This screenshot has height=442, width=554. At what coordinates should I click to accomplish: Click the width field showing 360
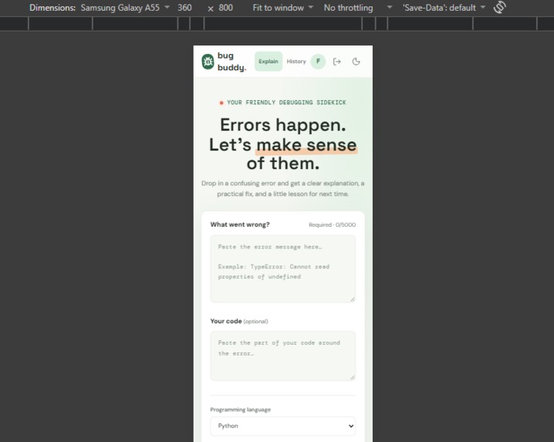[184, 8]
